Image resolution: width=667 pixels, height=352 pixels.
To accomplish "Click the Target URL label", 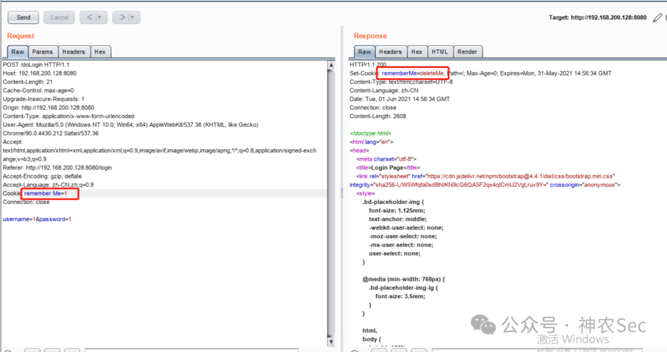I will point(597,17).
